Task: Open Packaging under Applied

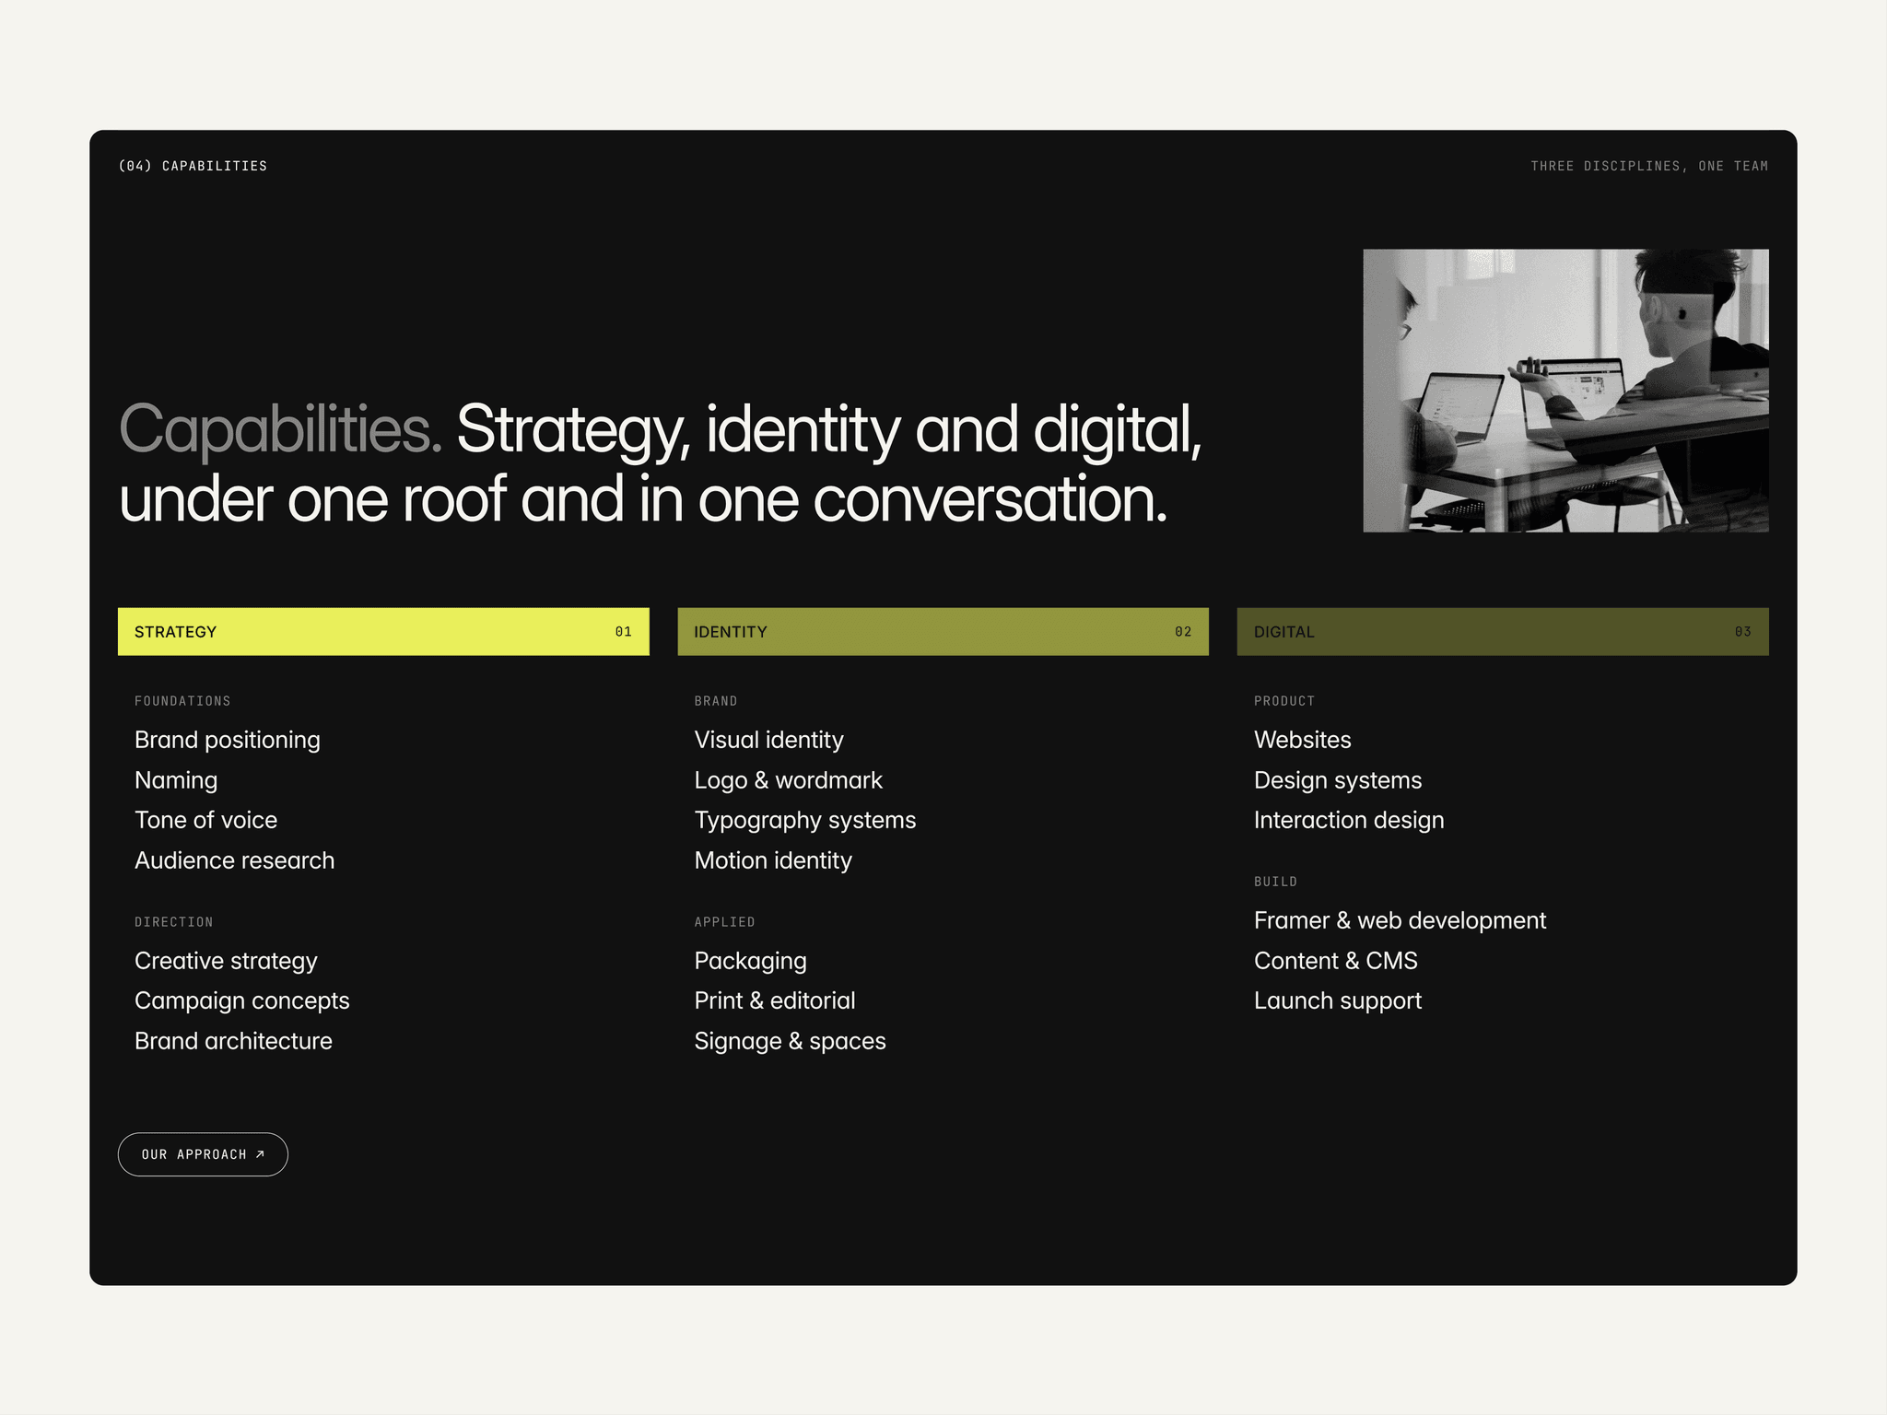Action: [750, 961]
